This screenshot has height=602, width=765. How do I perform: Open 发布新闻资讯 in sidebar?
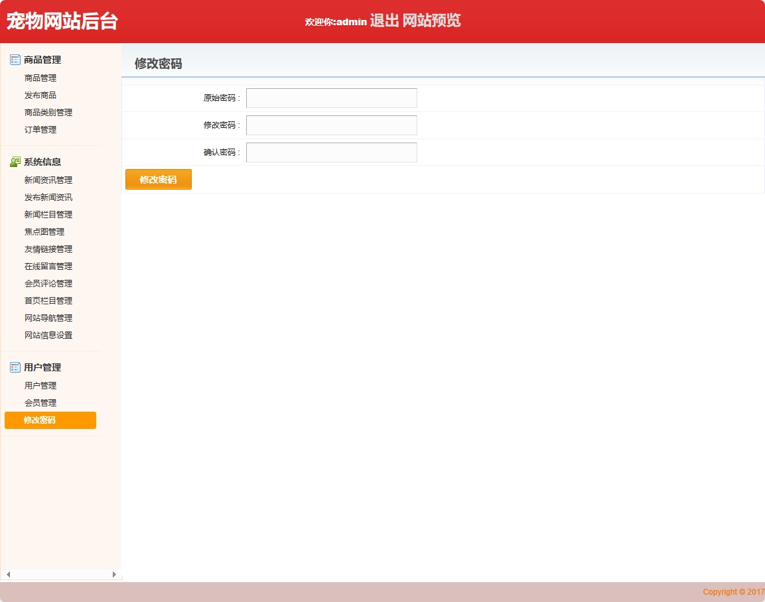48,198
